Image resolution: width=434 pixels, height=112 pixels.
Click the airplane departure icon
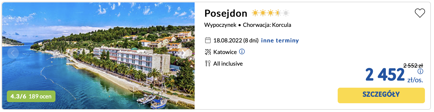[208, 52]
